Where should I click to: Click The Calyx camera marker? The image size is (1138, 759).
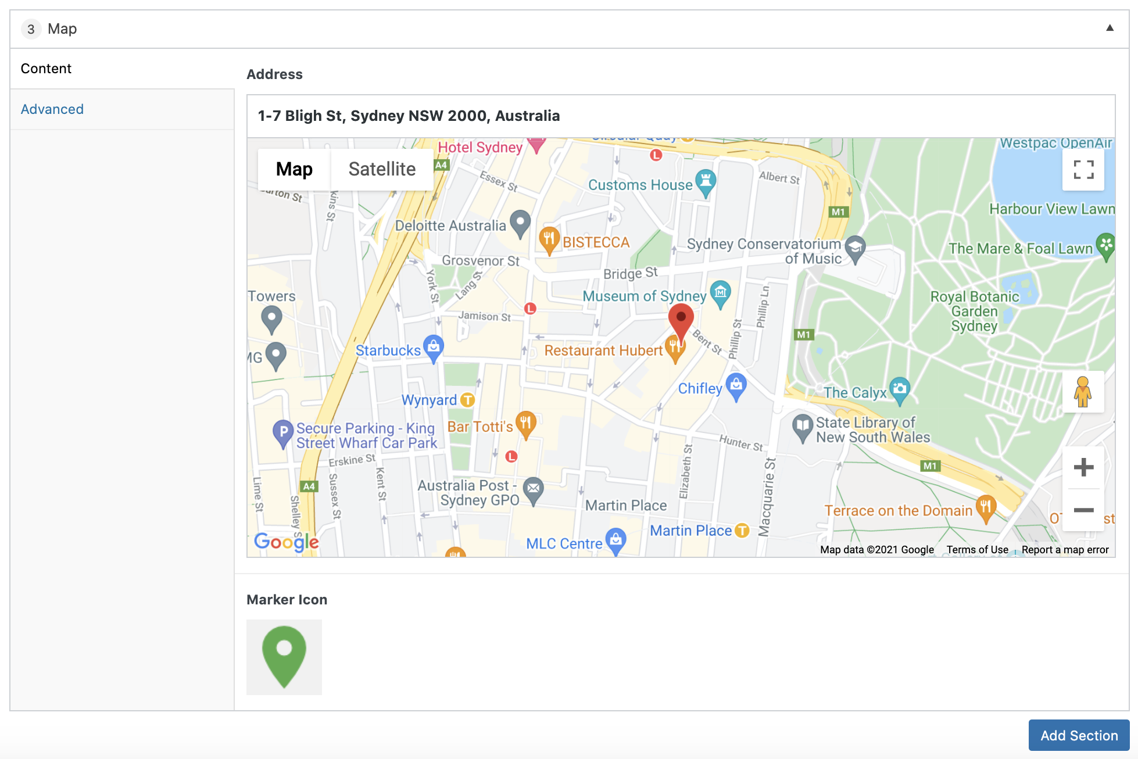(900, 391)
